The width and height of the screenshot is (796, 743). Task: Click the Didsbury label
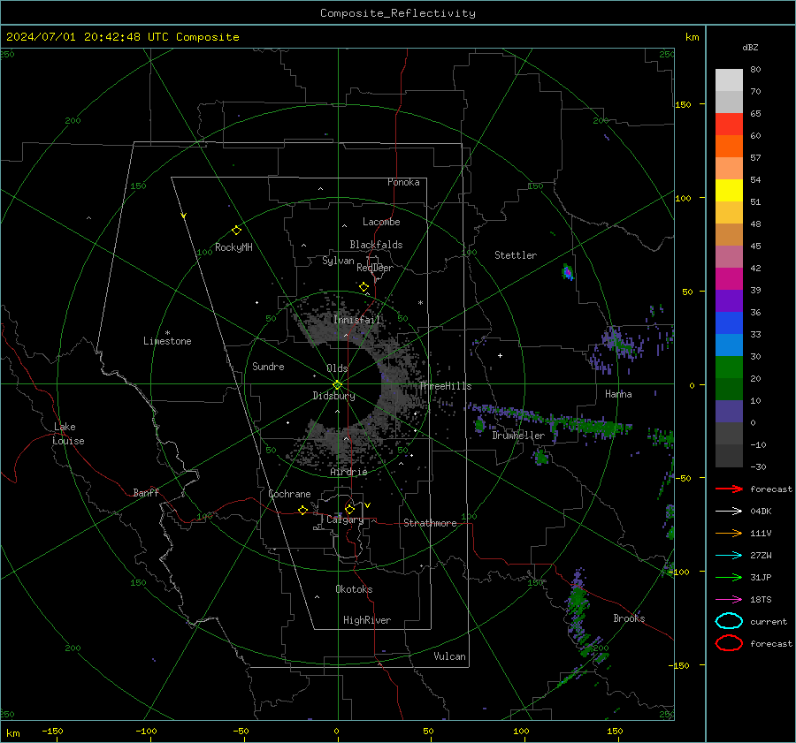click(x=333, y=396)
